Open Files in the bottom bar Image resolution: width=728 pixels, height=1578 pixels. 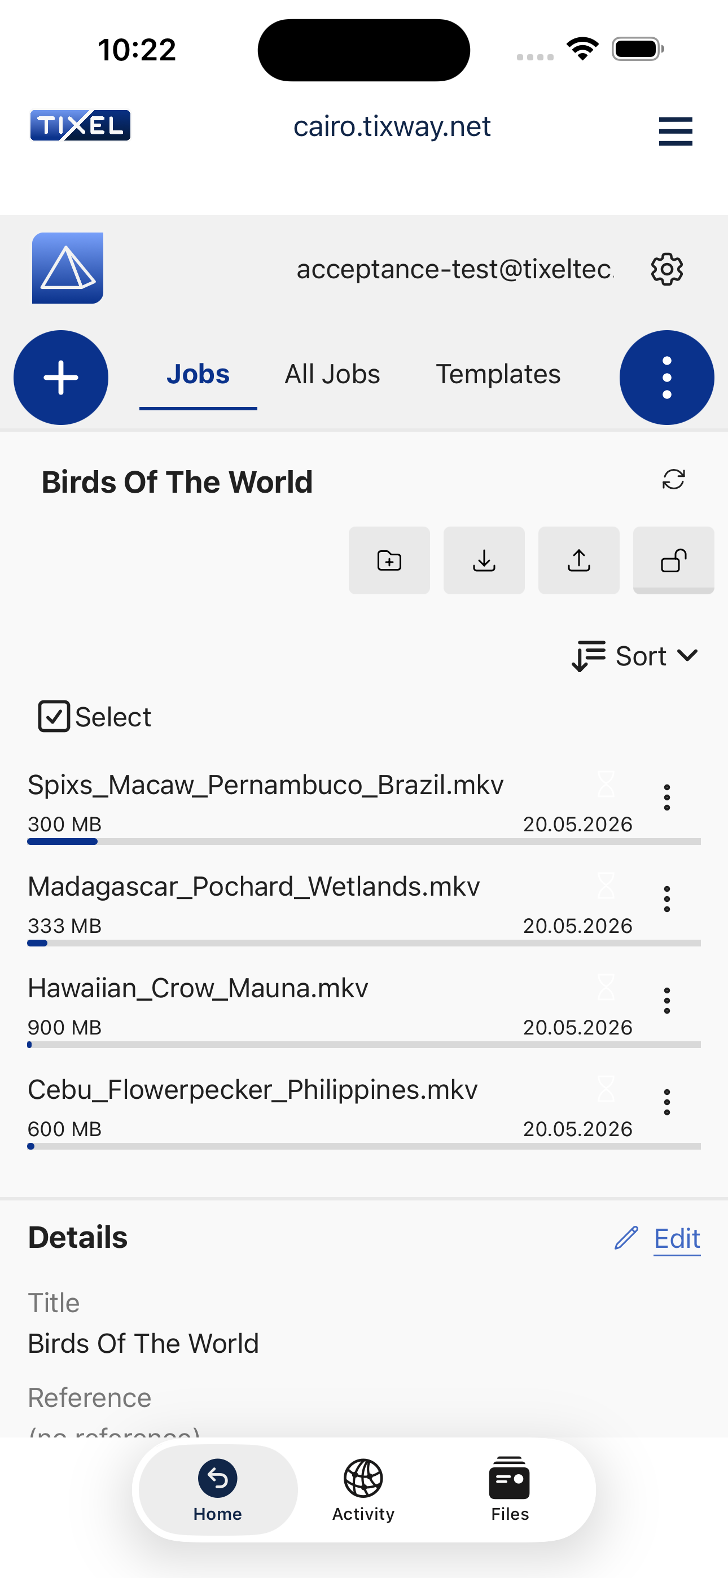tap(509, 1489)
